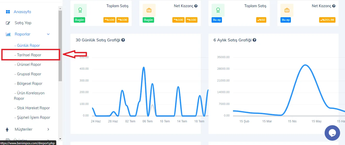Screen dimensions: 345x145
Task: Click the %201.98 badge
Action: point(327,20)
